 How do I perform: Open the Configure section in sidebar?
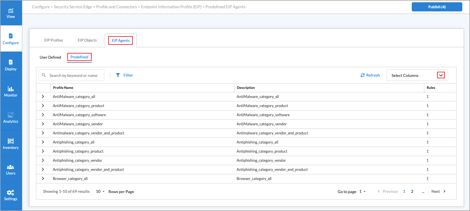coord(11,39)
